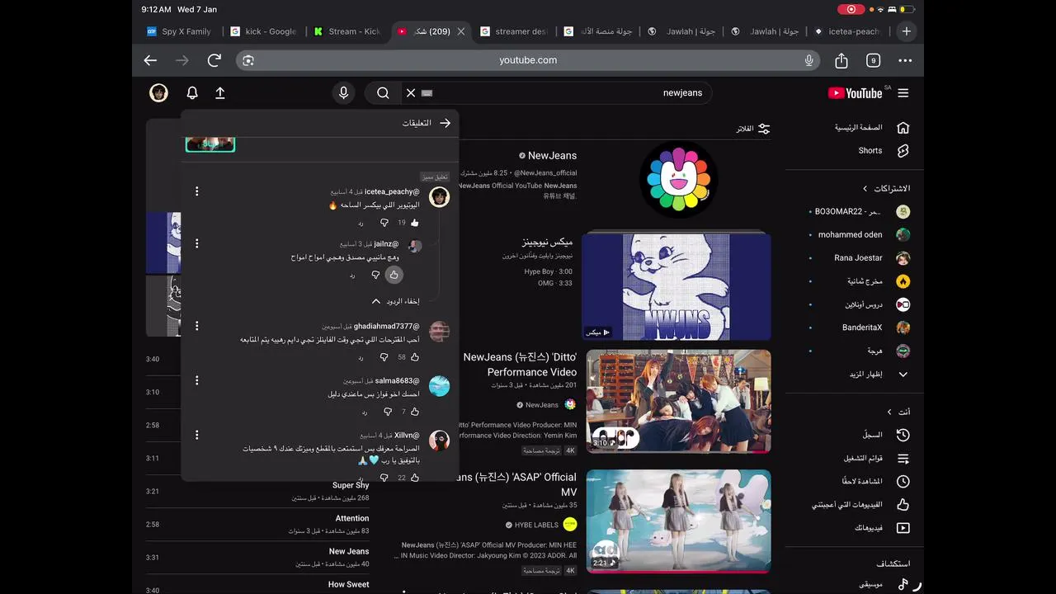Open NewJeans channel rainbow logo
The image size is (1056, 594).
[679, 179]
